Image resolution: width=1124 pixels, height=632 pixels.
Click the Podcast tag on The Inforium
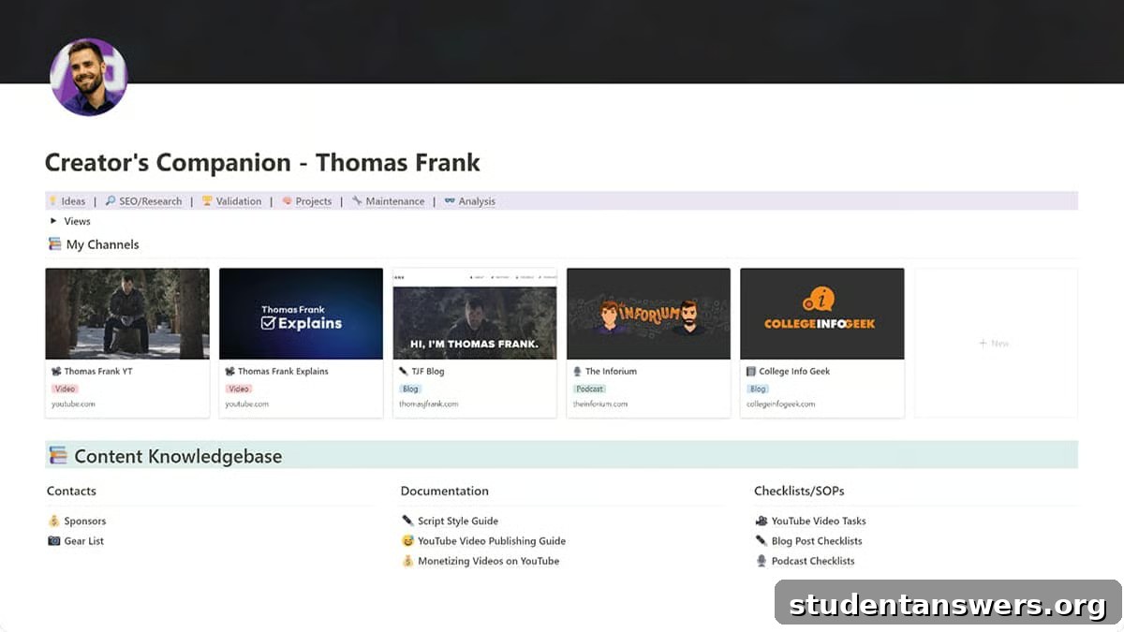pyautogui.click(x=590, y=389)
